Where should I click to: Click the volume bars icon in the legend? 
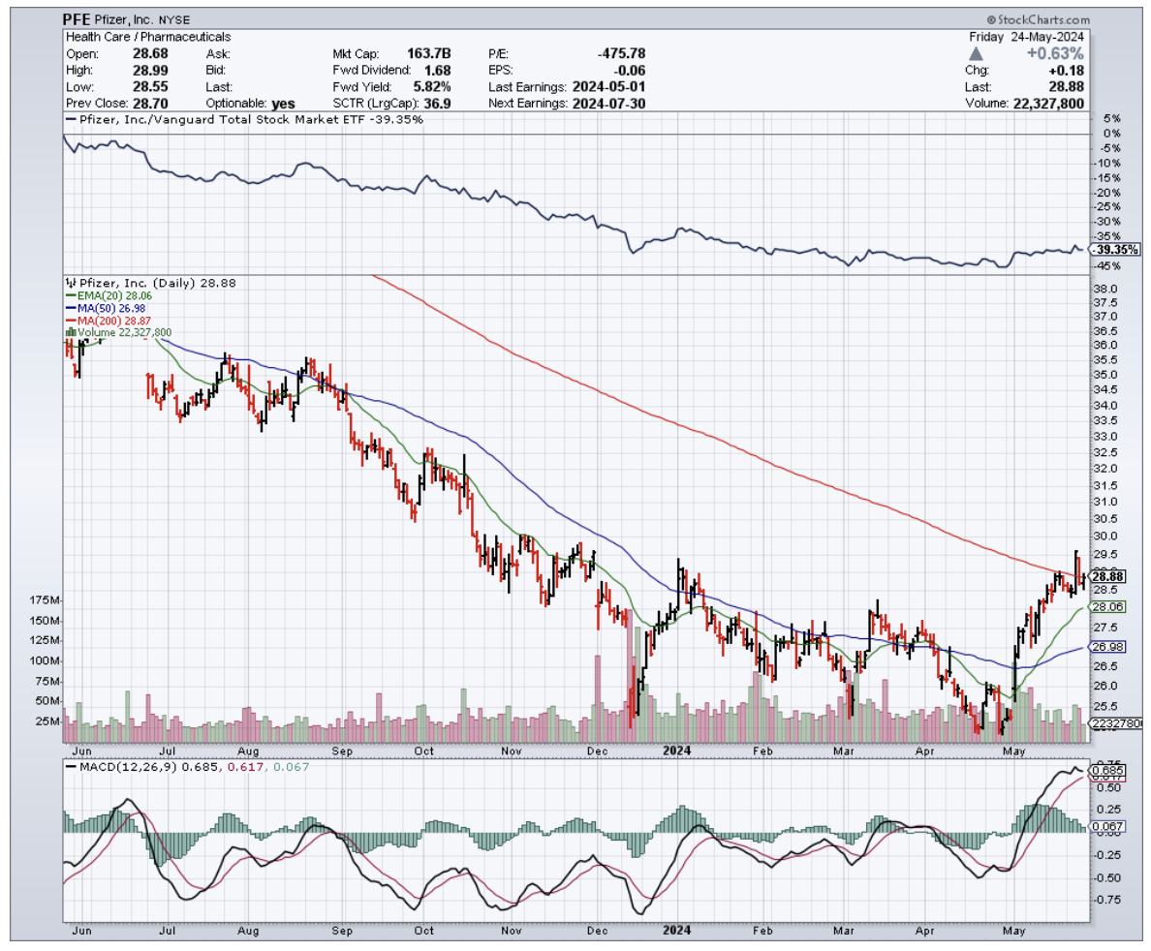click(x=69, y=333)
